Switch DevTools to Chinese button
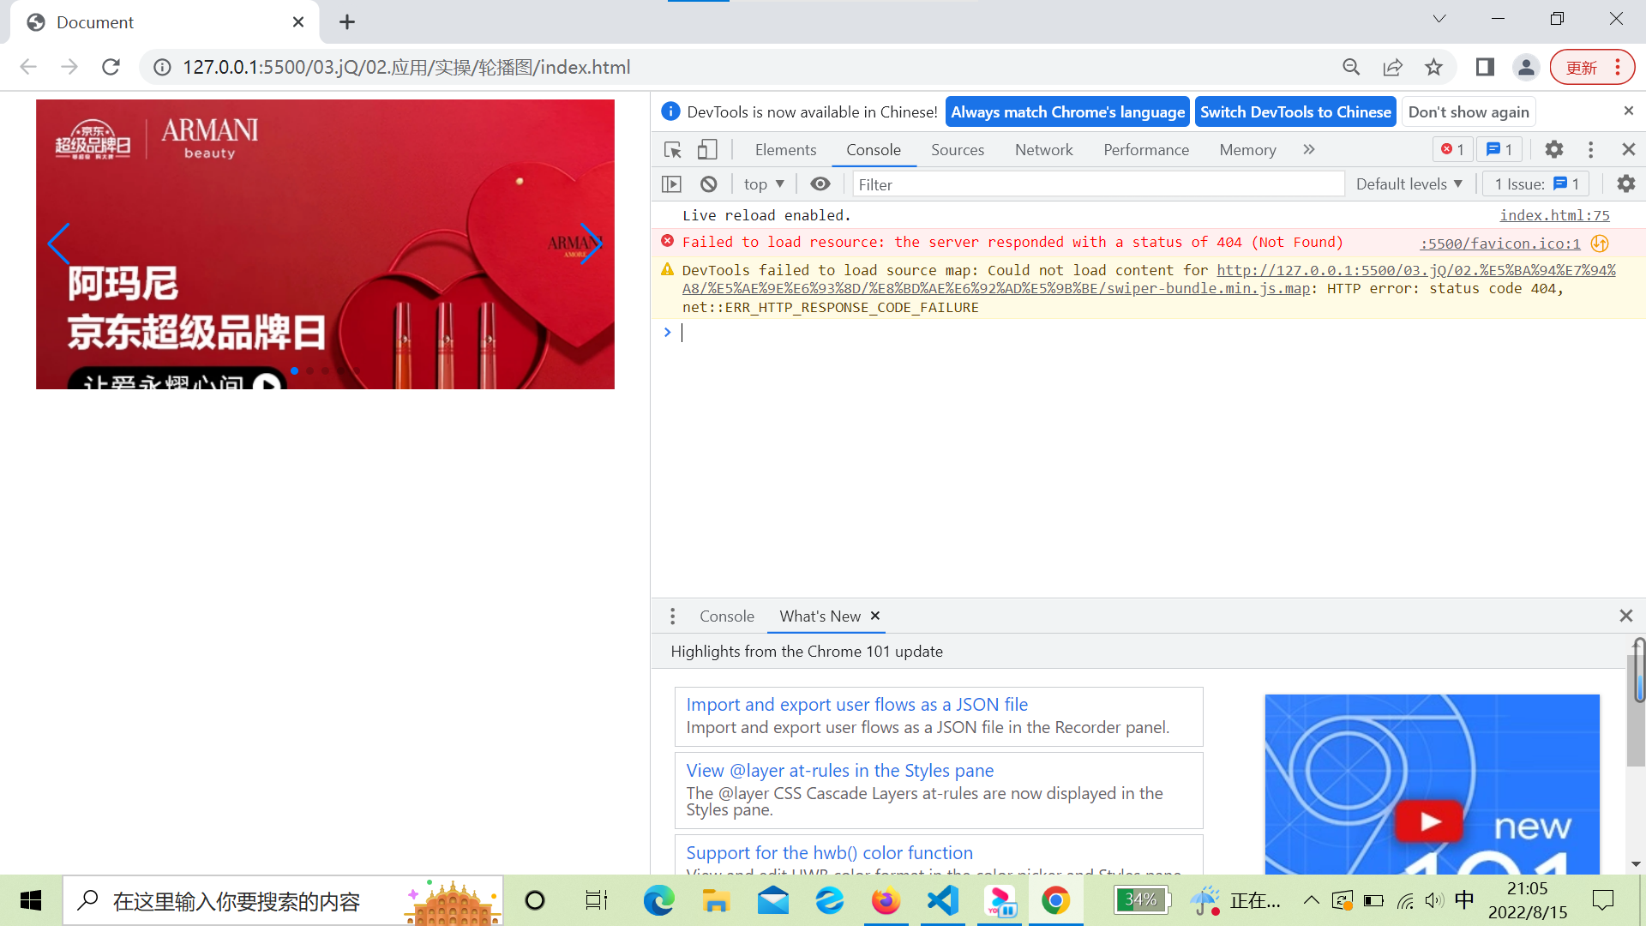 click(x=1295, y=112)
